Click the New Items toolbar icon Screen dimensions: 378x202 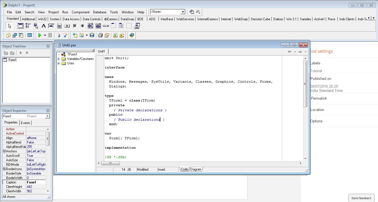pyautogui.click(x=75, y=35)
